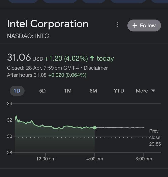This screenshot has height=177, width=168.
Task: Click the Prev close 29.86 label
Action: tap(154, 137)
